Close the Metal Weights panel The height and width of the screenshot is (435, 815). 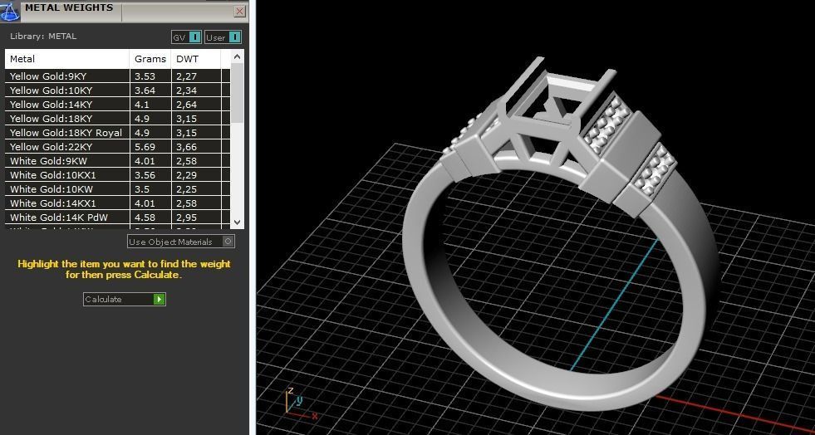(239, 11)
